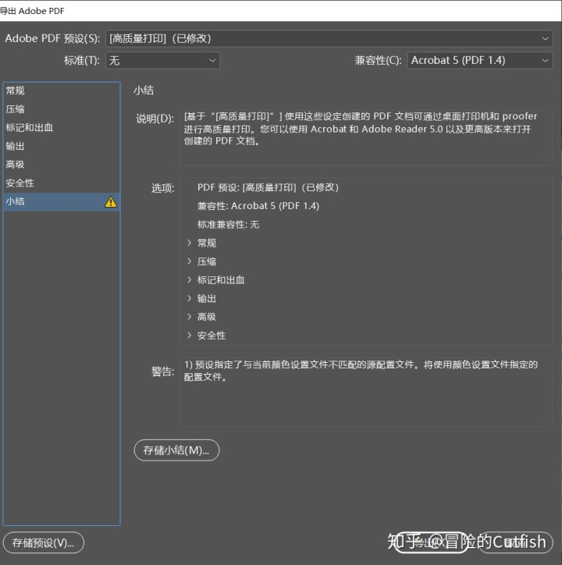Select 安全性 in the left category list

pos(62,183)
